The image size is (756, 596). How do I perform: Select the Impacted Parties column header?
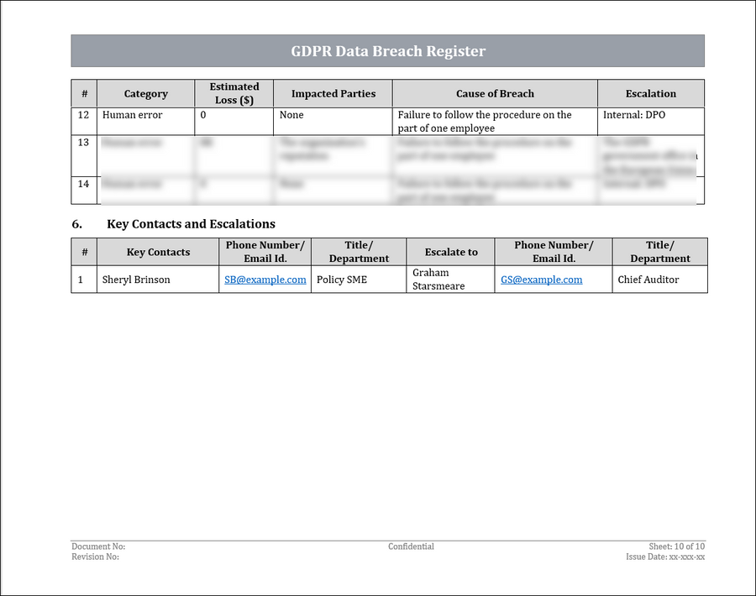click(x=333, y=93)
